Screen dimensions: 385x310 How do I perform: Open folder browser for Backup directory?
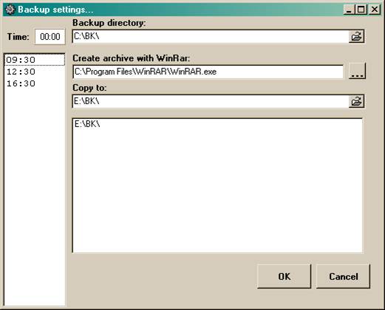coord(356,37)
